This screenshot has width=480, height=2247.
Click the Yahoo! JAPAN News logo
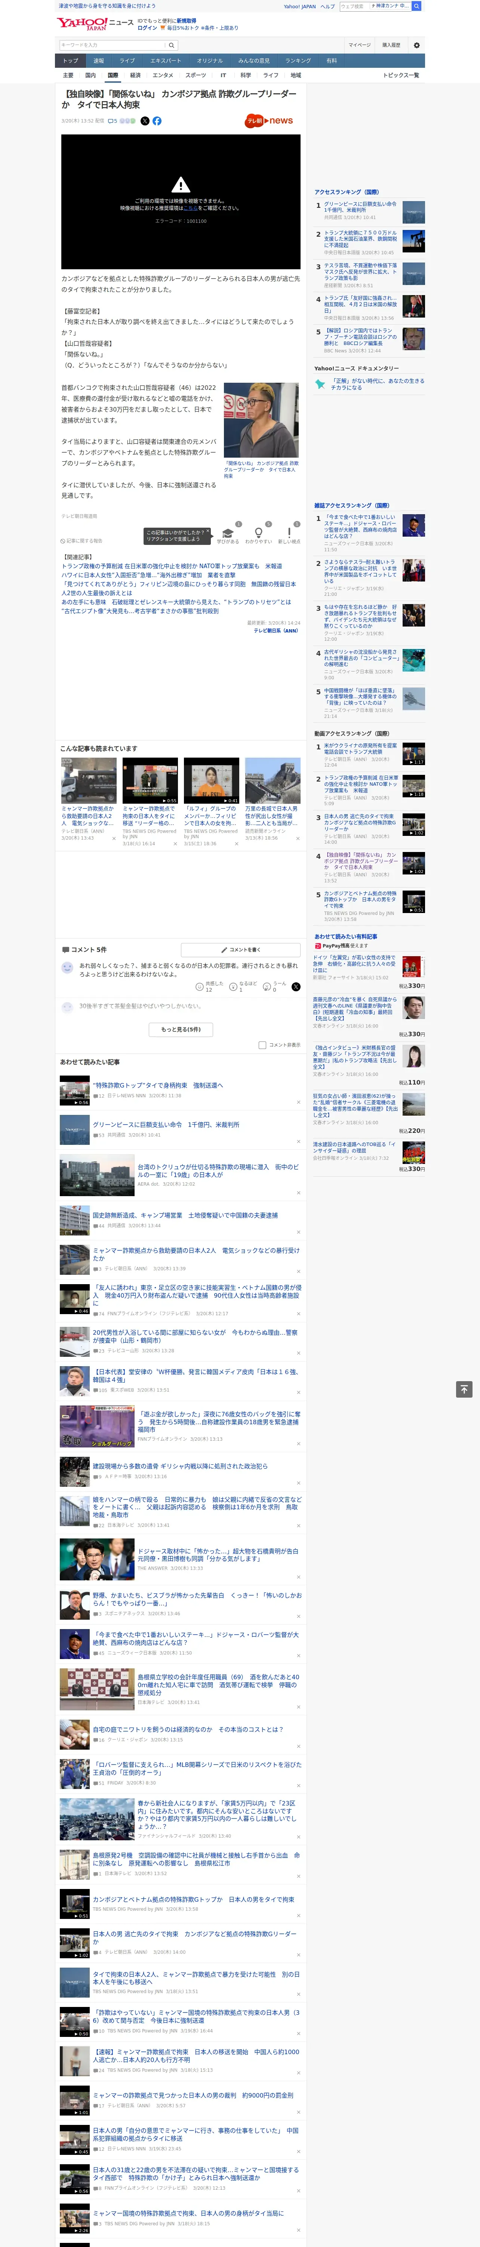point(95,24)
